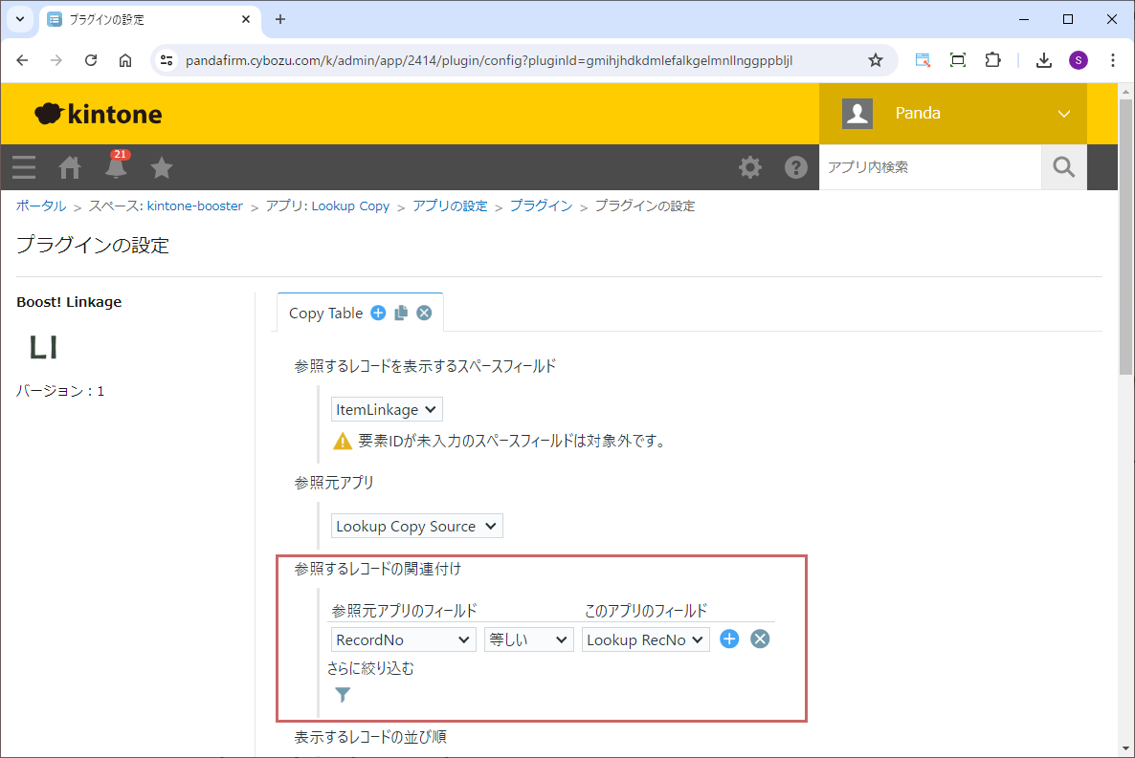Image resolution: width=1135 pixels, height=758 pixels.
Task: Open the filter funnel for narrowing
Action: point(343,695)
